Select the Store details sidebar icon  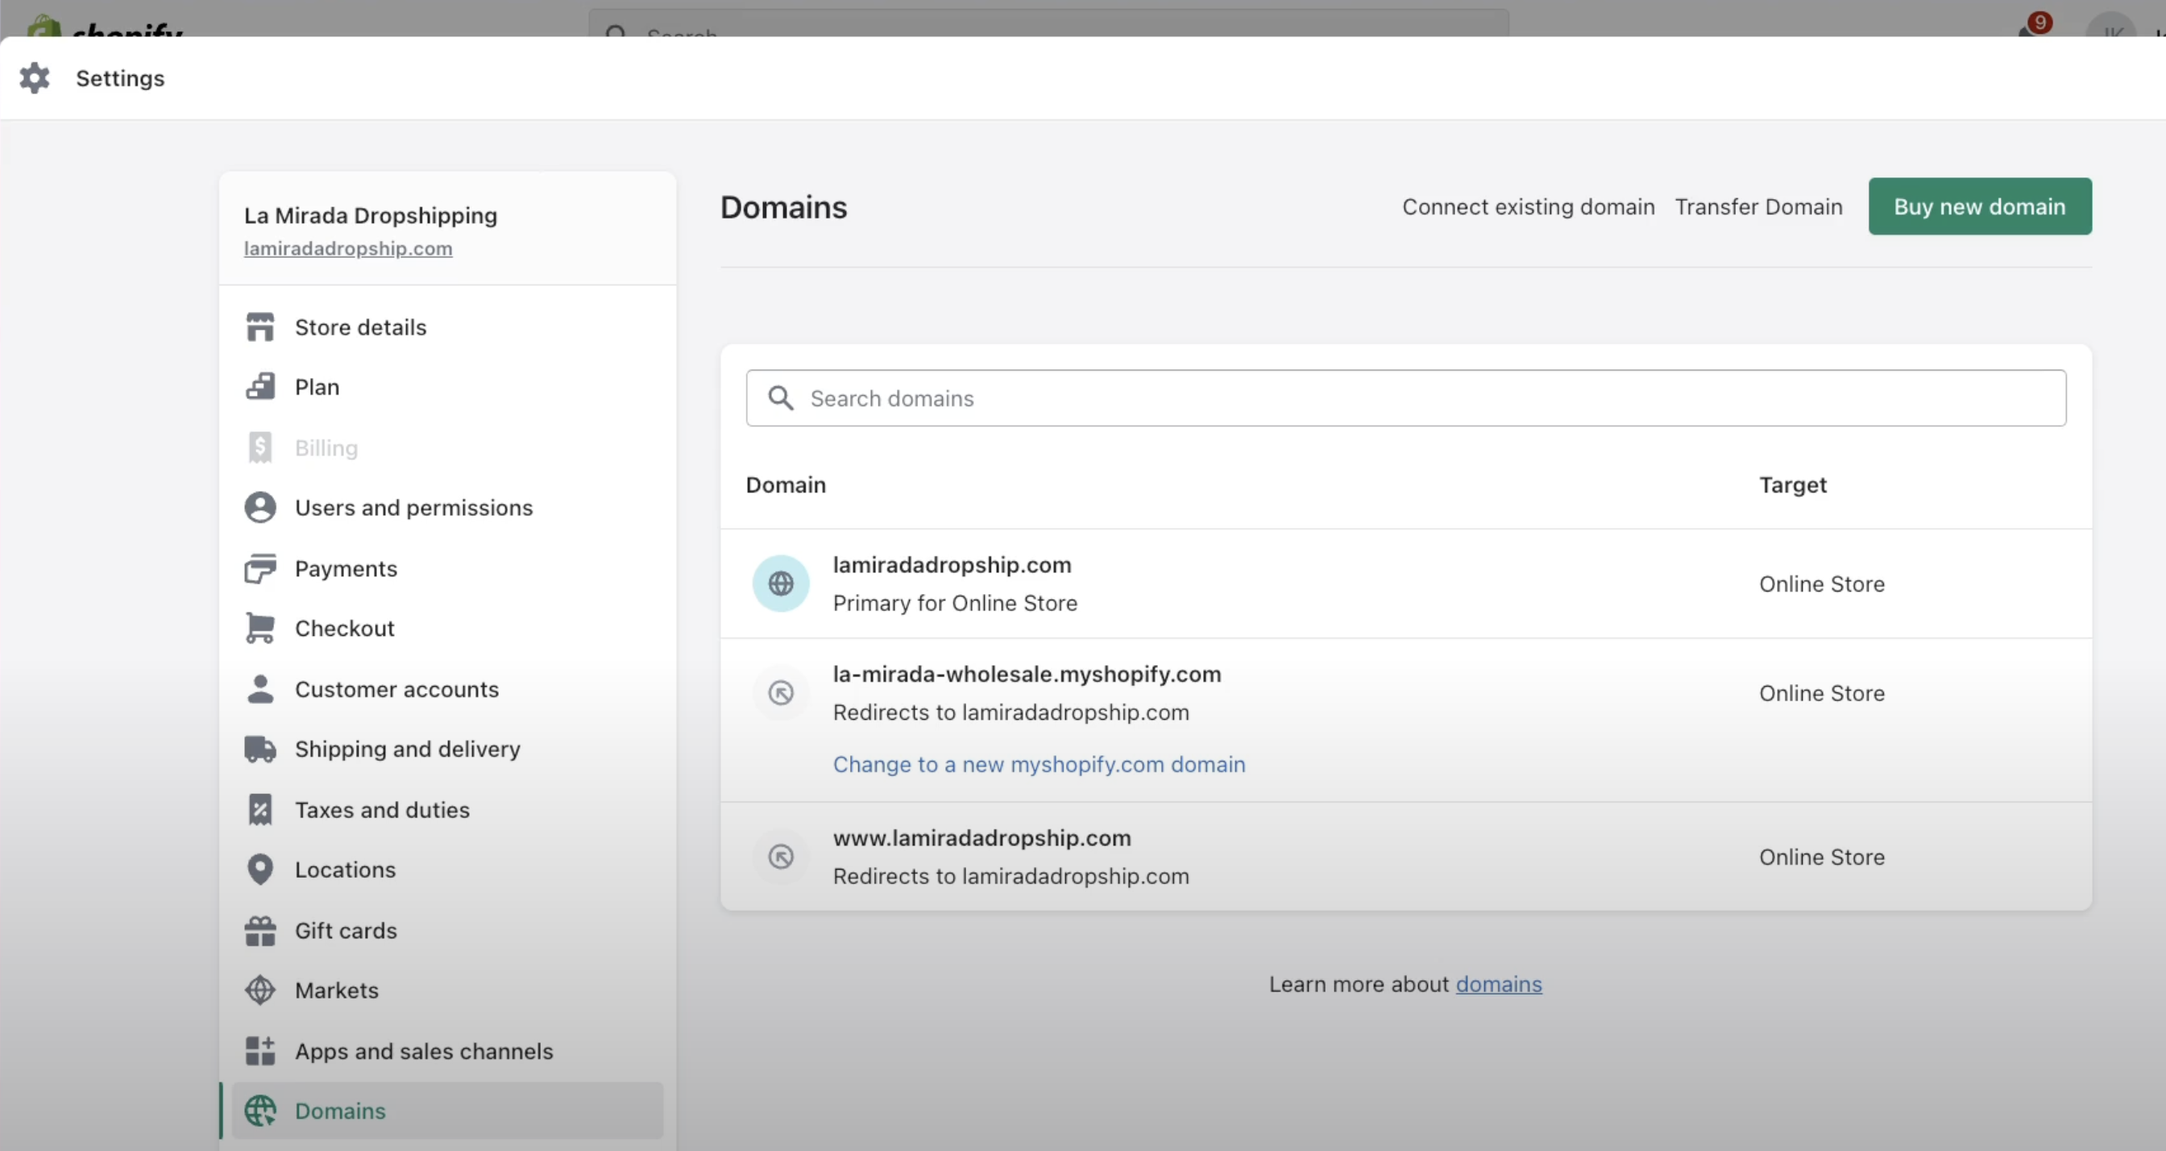point(260,326)
